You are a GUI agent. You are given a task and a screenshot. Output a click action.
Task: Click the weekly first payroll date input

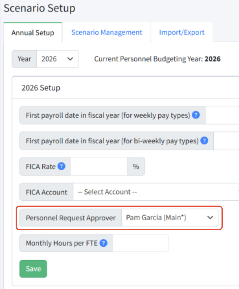(x=222, y=115)
